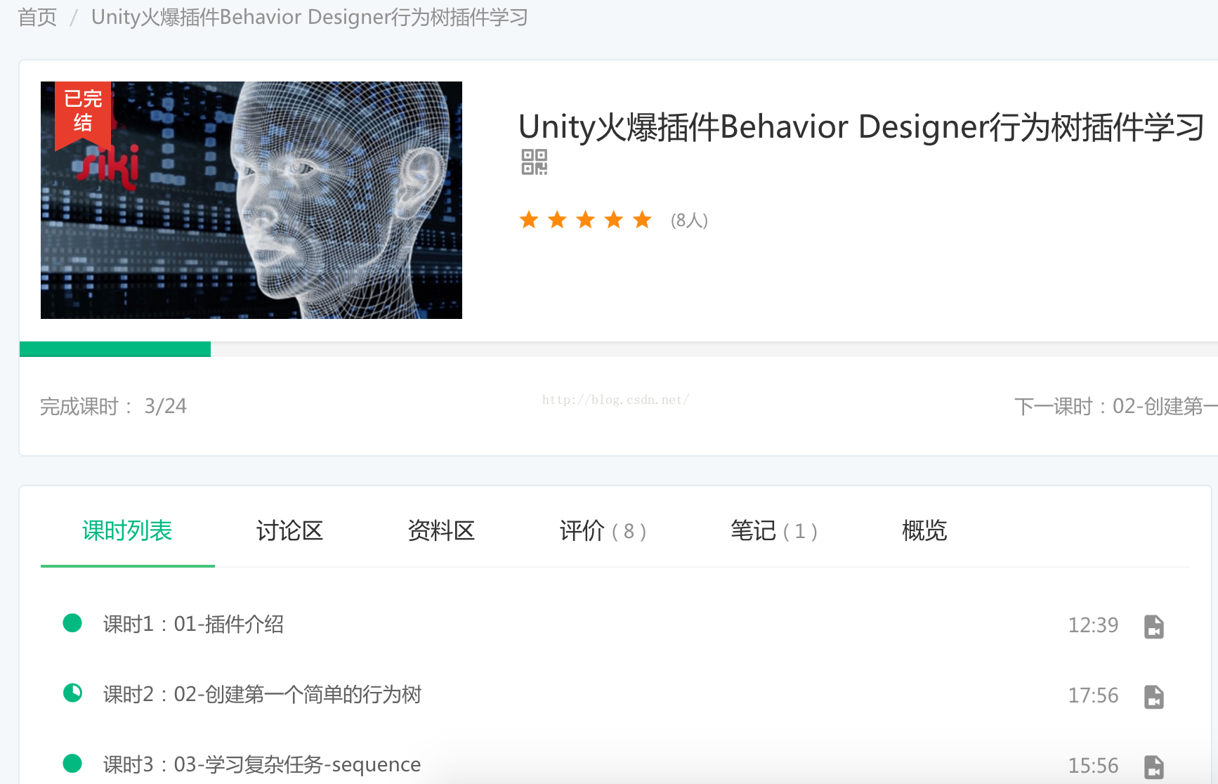Click the first rating star
The width and height of the screenshot is (1218, 784).
click(x=529, y=220)
